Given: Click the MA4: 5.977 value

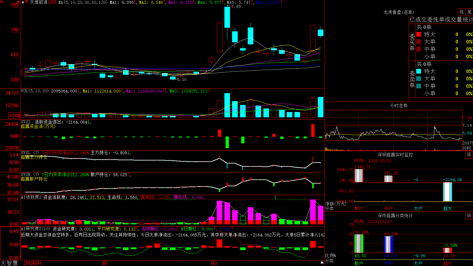Looking at the screenshot, I should point(211,2).
